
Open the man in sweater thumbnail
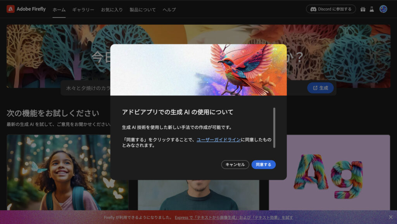(x=198, y=195)
